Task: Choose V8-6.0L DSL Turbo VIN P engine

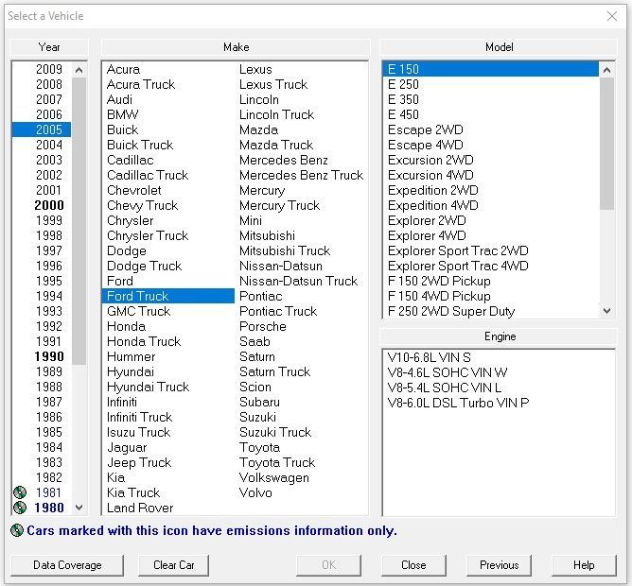Action: (x=458, y=403)
